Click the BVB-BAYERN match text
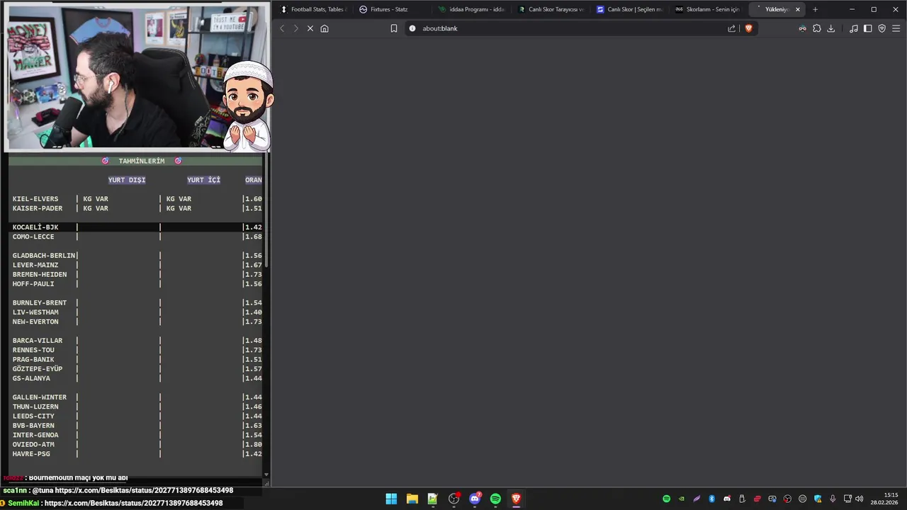The height and width of the screenshot is (510, 907). (x=33, y=426)
